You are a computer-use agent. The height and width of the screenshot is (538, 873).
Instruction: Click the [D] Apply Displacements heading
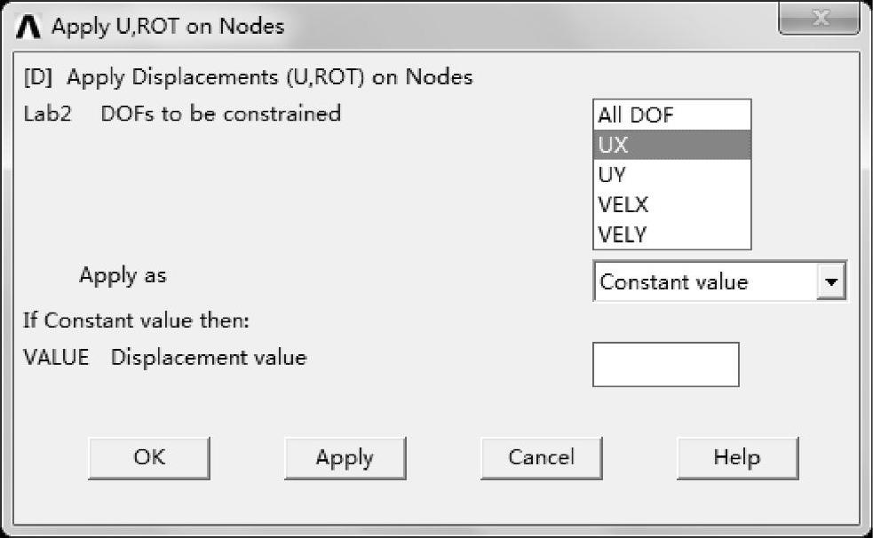pos(248,77)
